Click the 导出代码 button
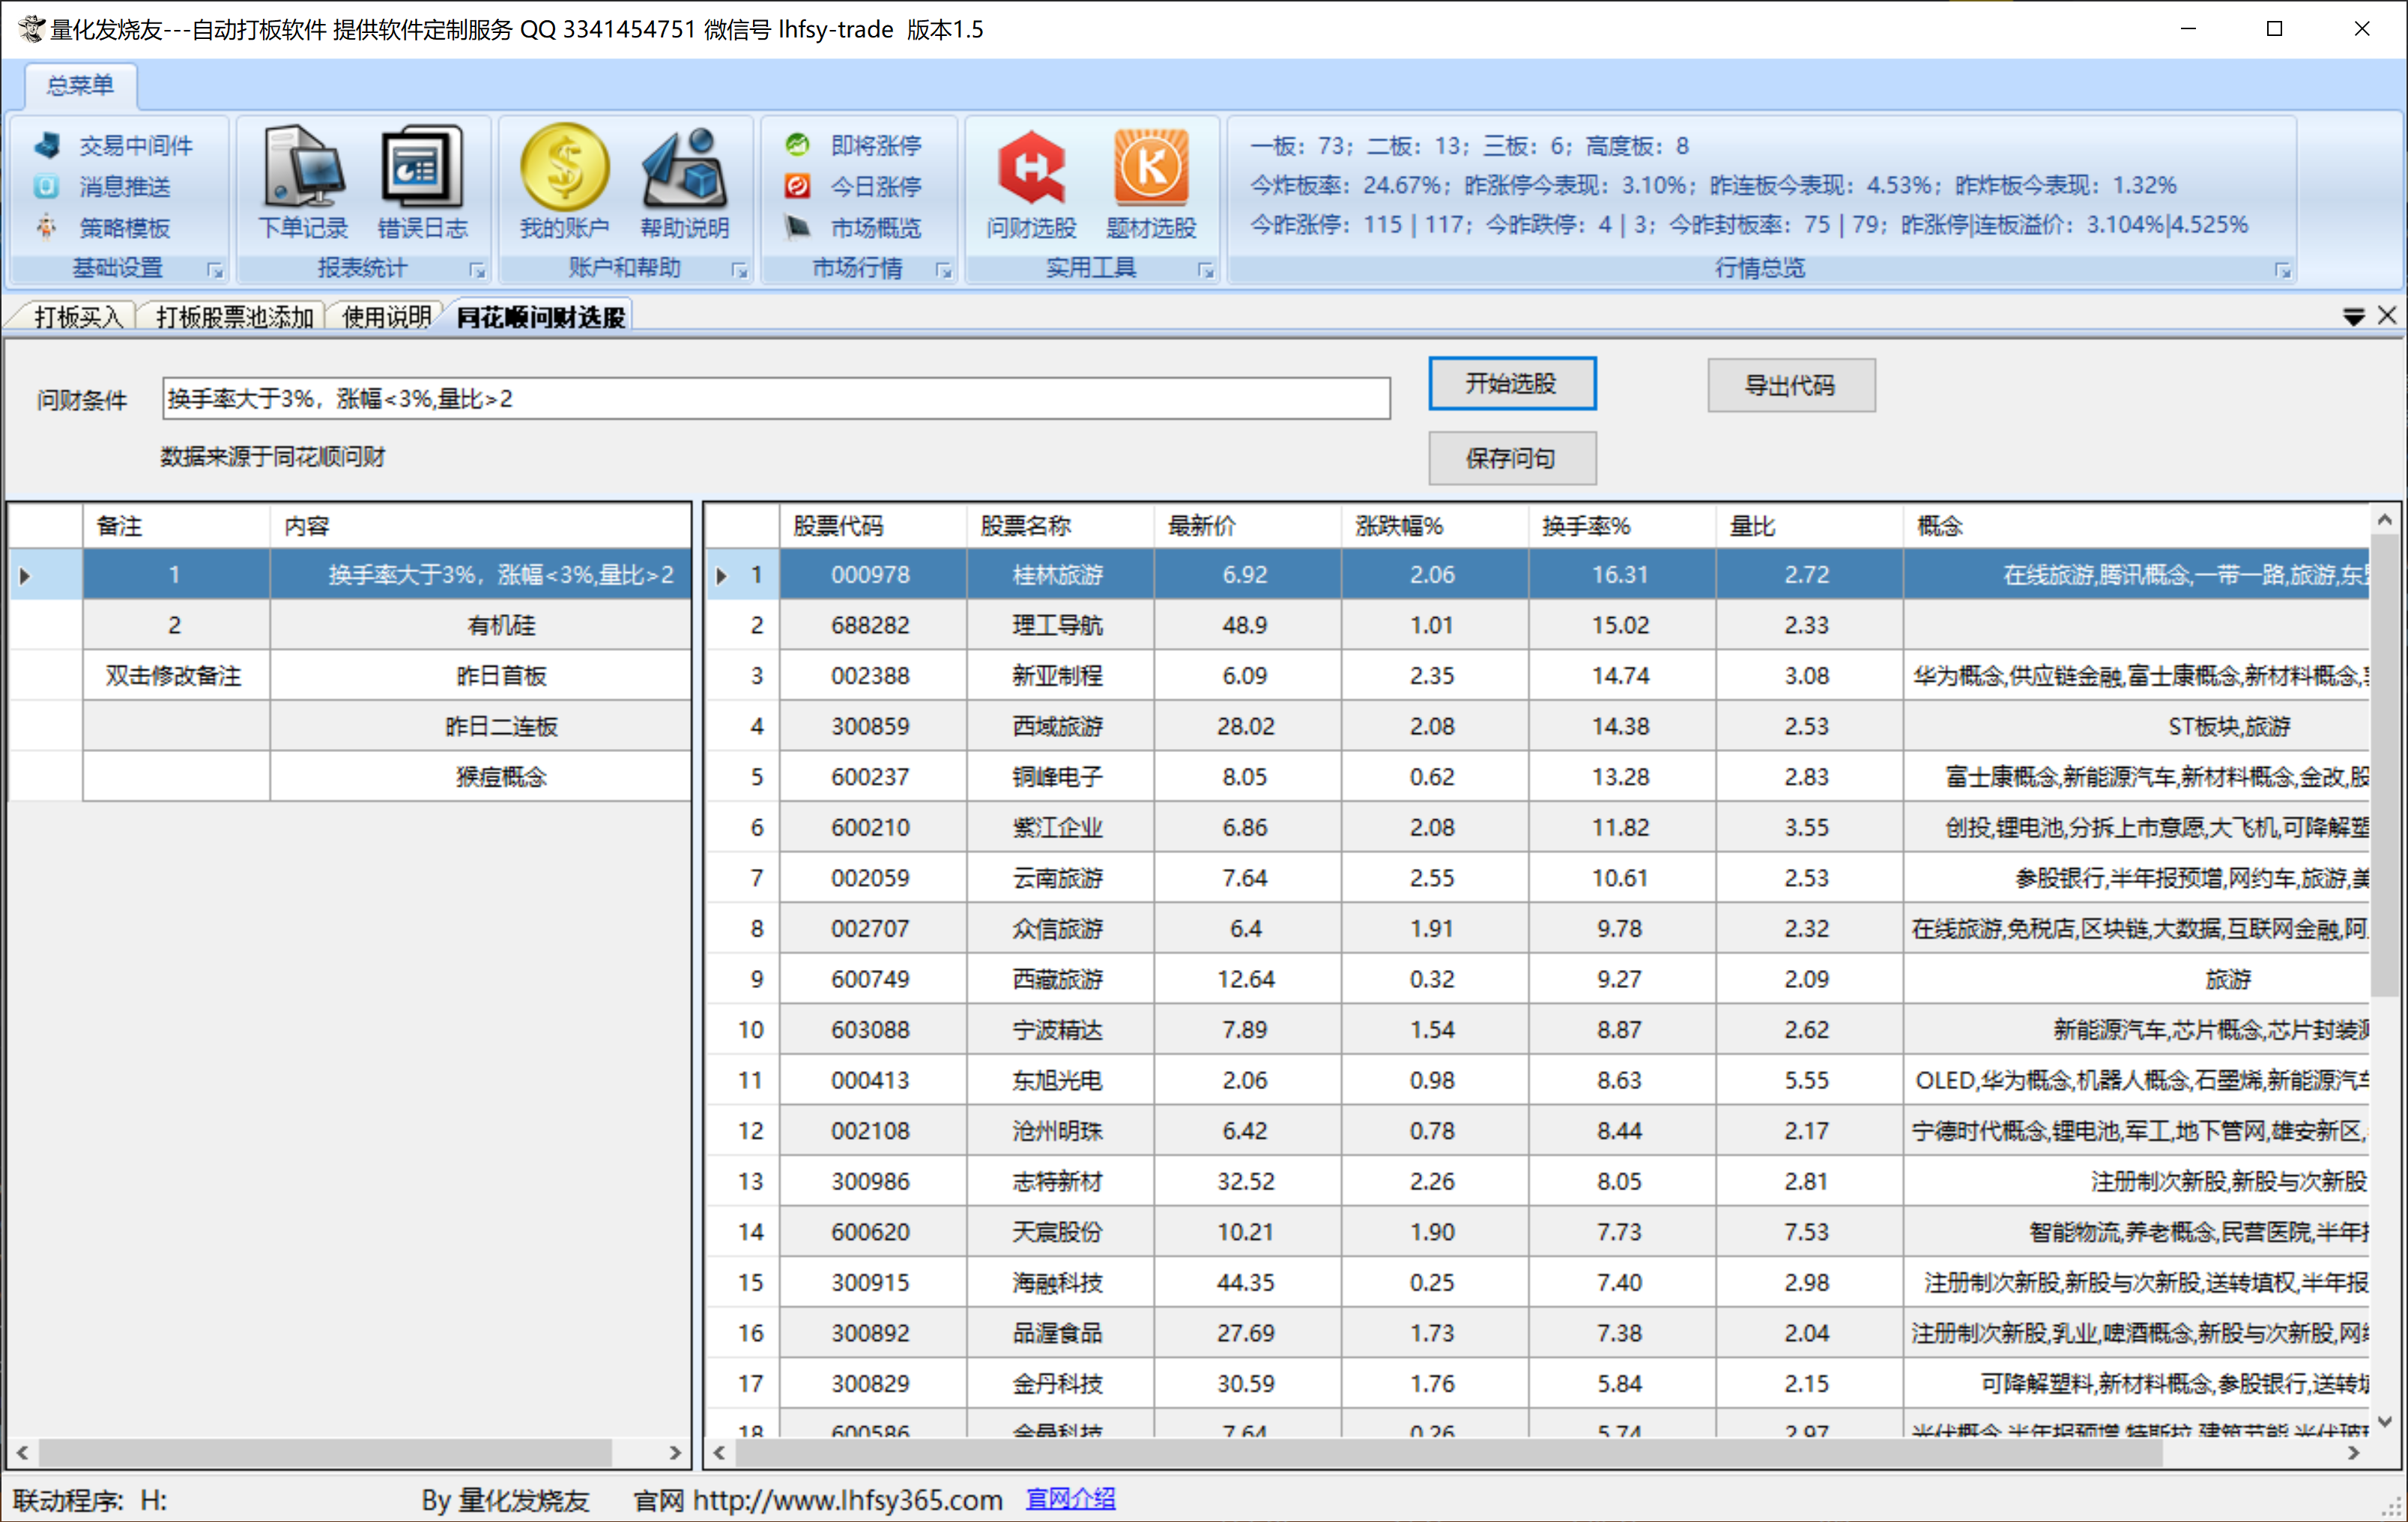Viewport: 2408px width, 1522px height. pos(1790,386)
